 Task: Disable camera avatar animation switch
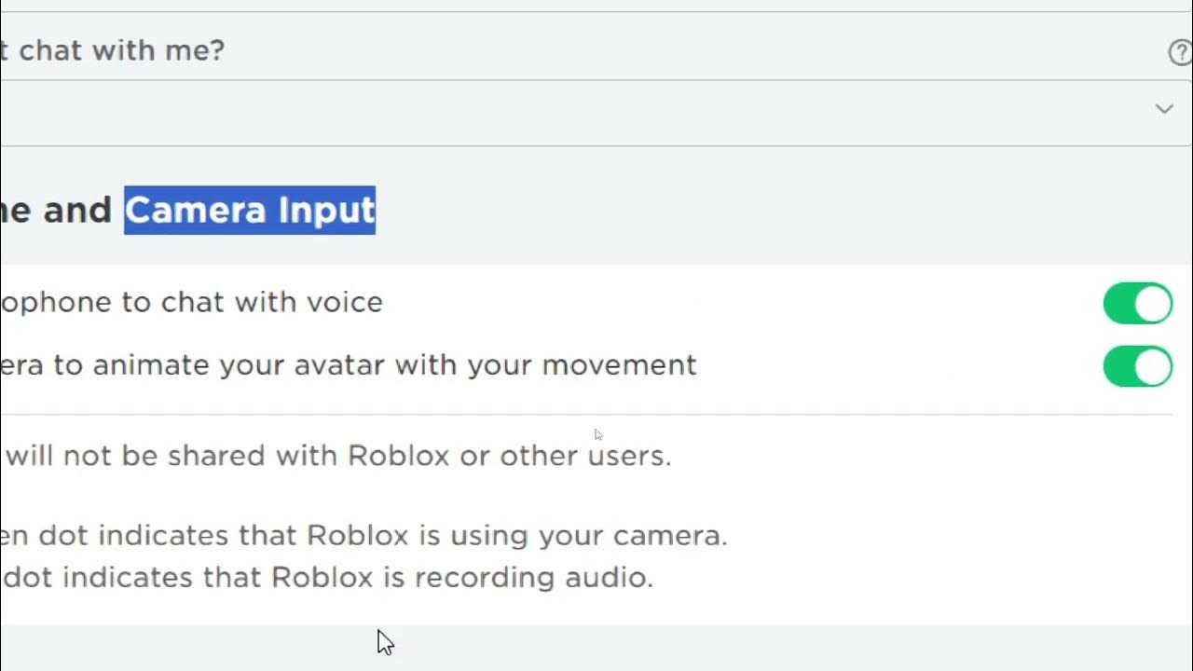[x=1137, y=366]
